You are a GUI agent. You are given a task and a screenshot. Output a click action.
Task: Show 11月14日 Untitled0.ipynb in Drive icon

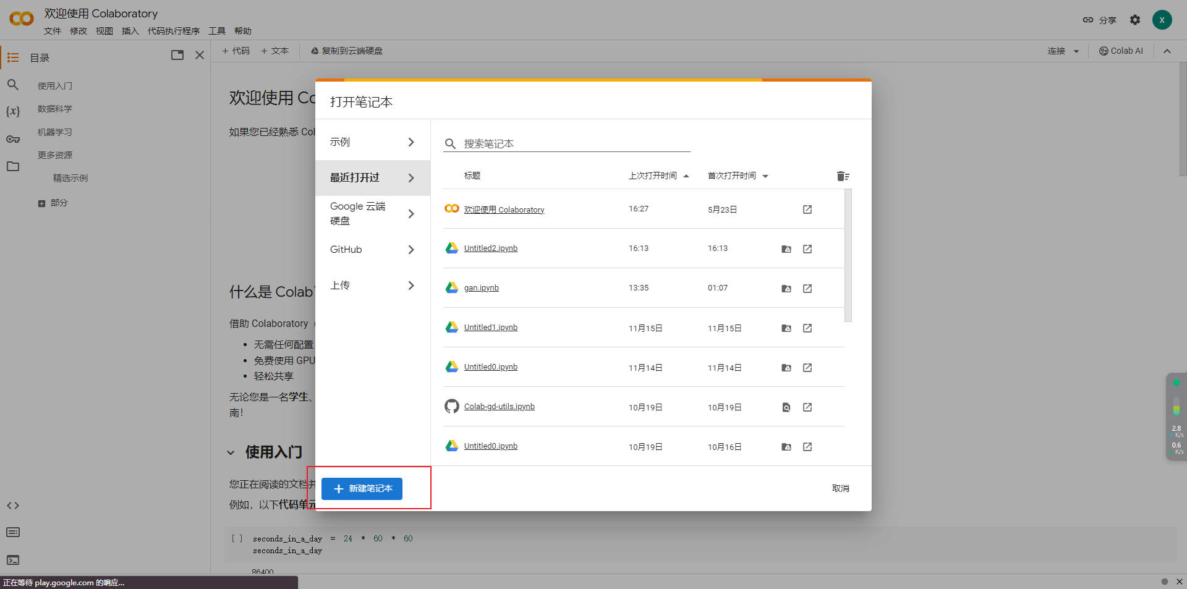pyautogui.click(x=786, y=368)
